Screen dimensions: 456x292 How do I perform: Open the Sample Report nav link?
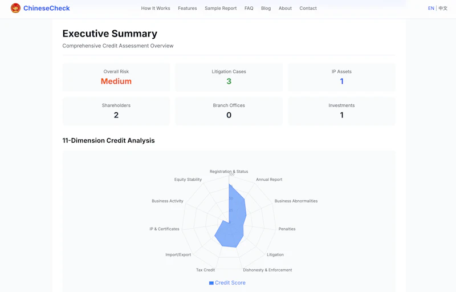[x=221, y=8]
